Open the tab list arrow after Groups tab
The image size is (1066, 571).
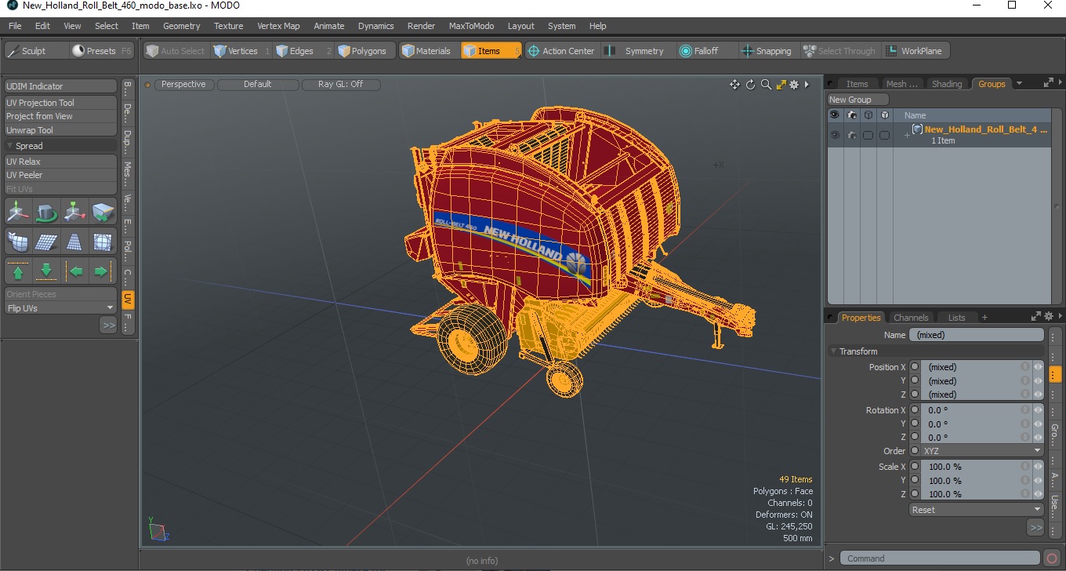[x=1019, y=84]
